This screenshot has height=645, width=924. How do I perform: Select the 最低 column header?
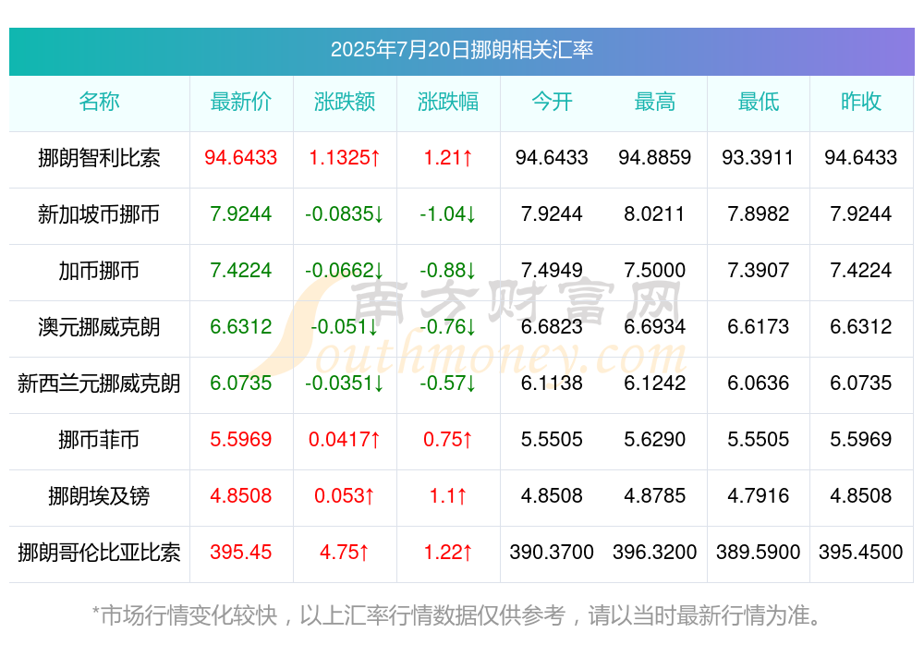(759, 102)
